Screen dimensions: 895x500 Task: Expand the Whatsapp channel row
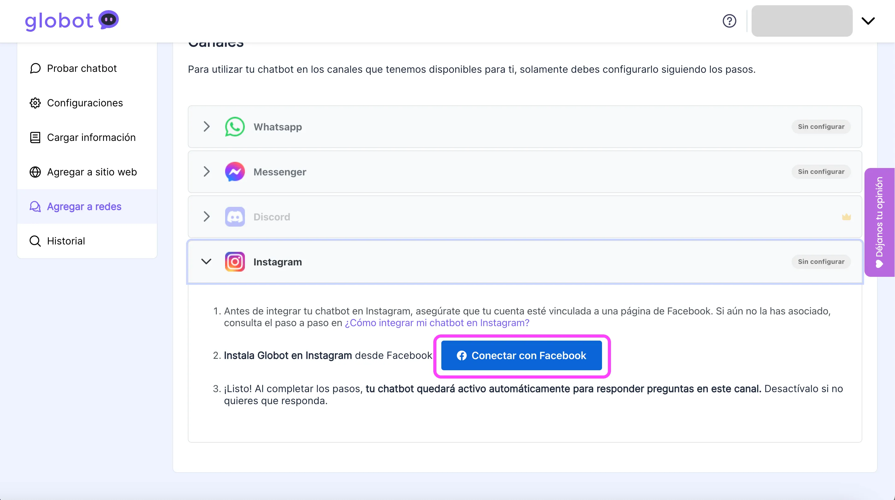point(206,127)
